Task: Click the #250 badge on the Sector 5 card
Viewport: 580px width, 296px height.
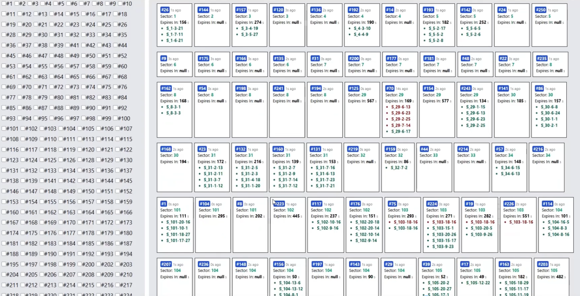Action: click(541, 10)
